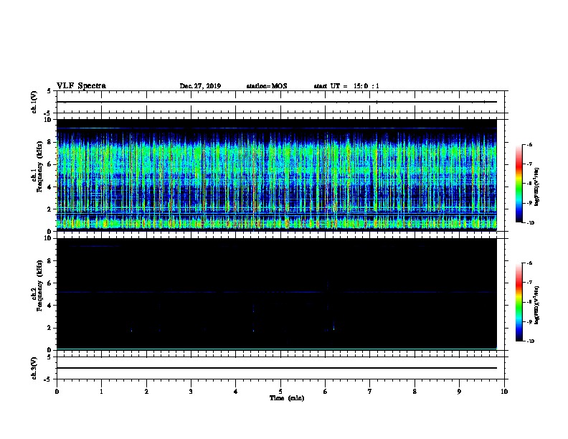Click the ch.2 spectrogram color bar
568x439 pixels.
[x=519, y=302]
